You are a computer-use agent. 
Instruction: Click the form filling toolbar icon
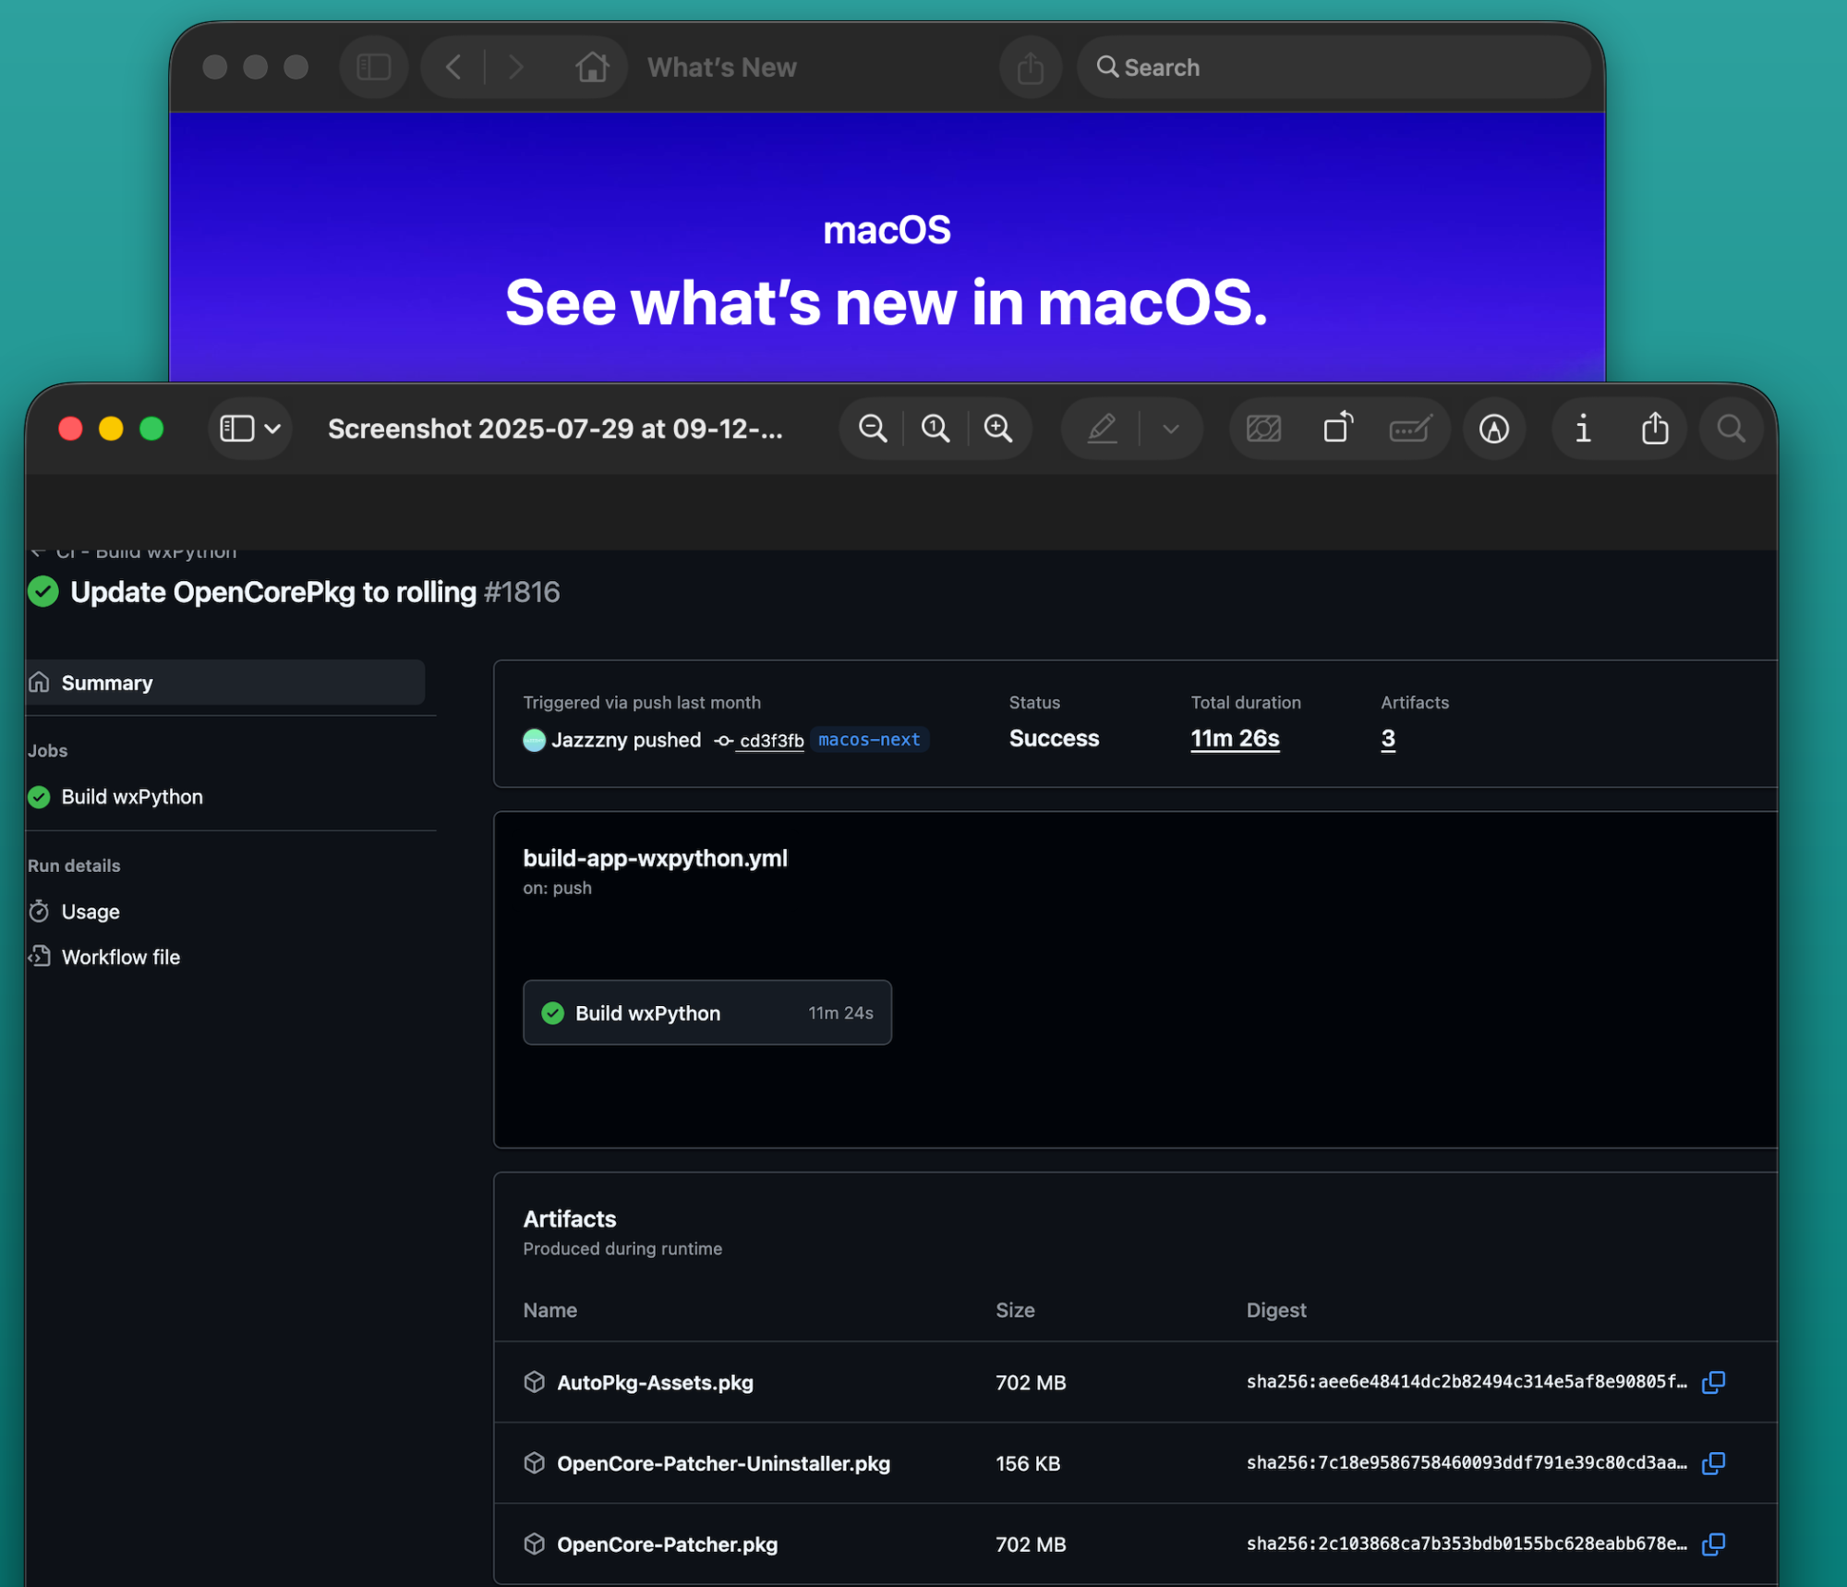click(1410, 429)
